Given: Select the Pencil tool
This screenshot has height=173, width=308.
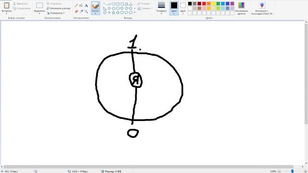Looking at the screenshot, I should pyautogui.click(x=76, y=6).
